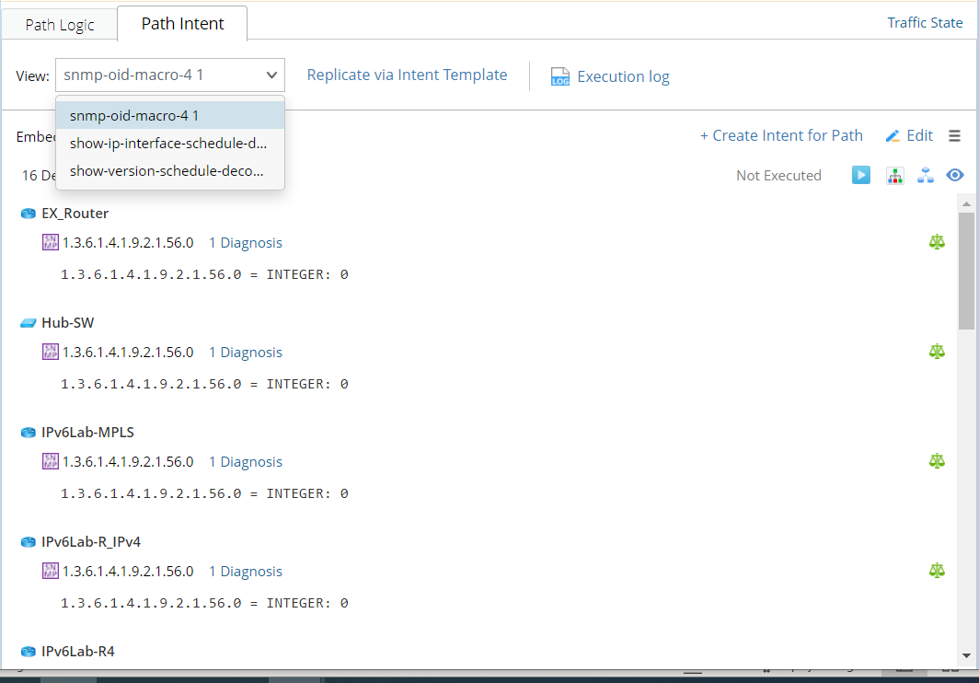Click the Hub-SW switch icon
979x683 pixels.
29,323
